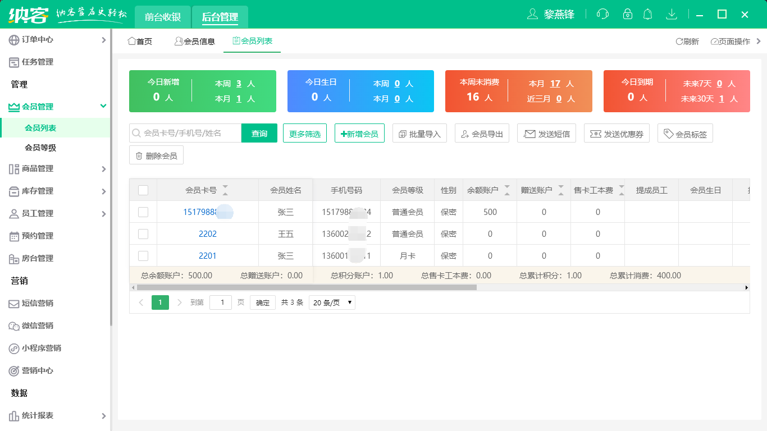Click the Add Member (新增会员) button
Viewport: 767px width, 431px height.
click(x=359, y=134)
